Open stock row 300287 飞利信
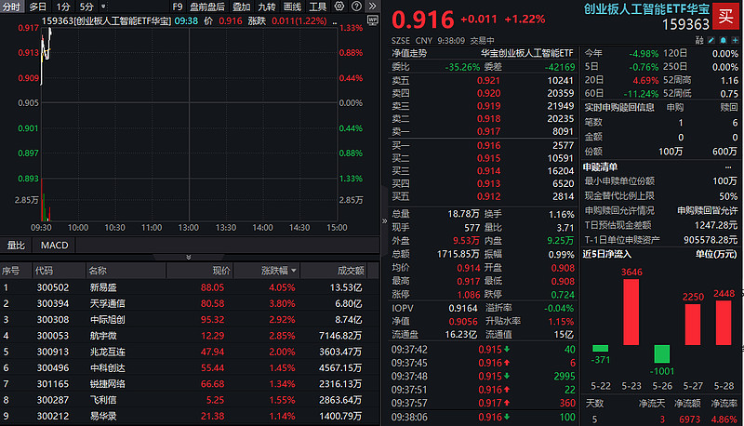Image resolution: width=744 pixels, height=426 pixels. [190, 400]
